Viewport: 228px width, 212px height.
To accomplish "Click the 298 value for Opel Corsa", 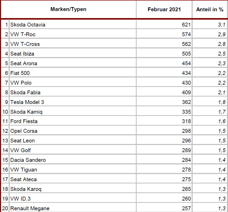I will [186, 131].
